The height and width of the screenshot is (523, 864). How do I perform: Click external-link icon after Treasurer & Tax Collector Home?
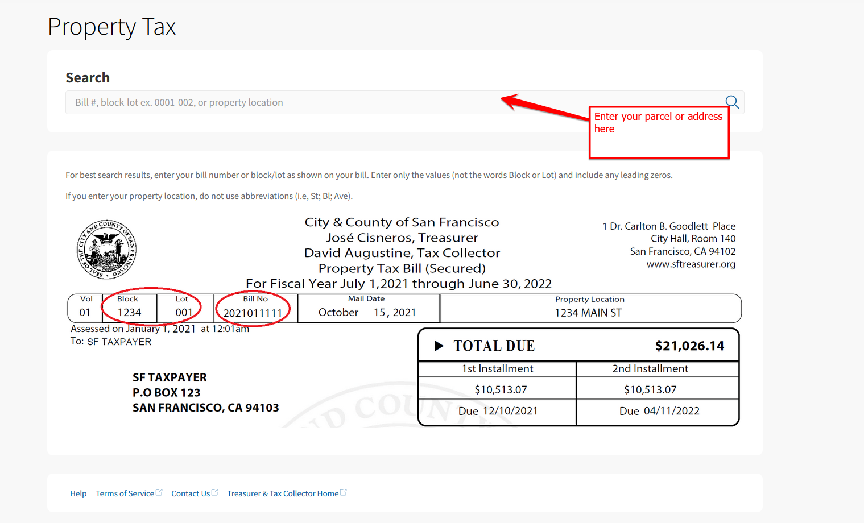click(x=344, y=492)
